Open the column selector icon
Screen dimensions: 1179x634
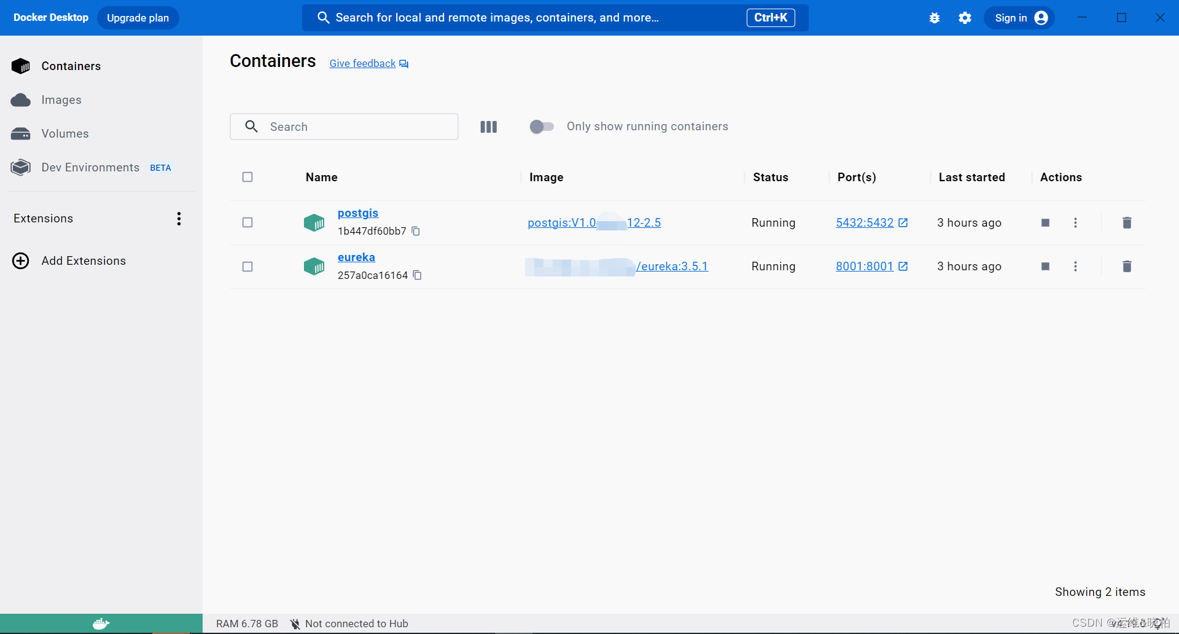(489, 127)
